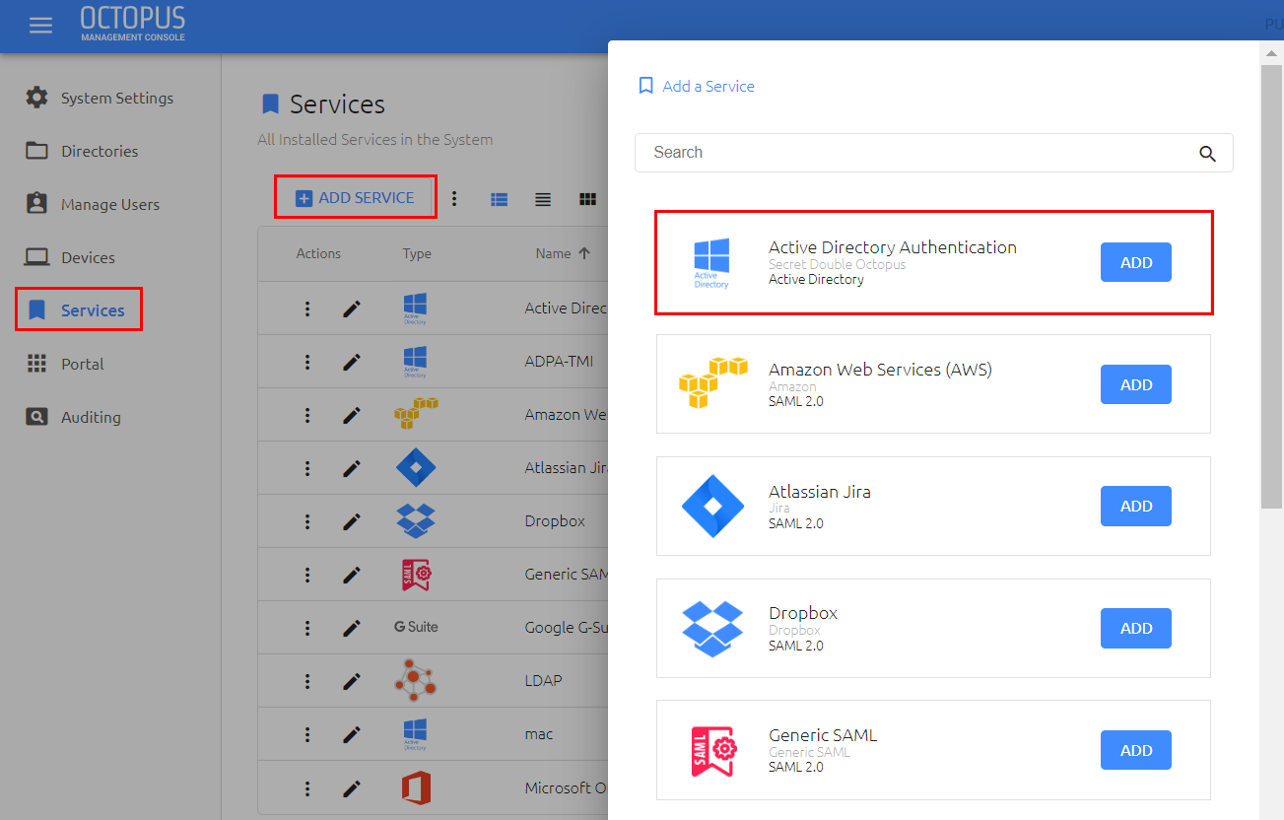Screen dimensions: 1284x820
Task: Open actions menu for Dropbox row
Action: point(307,521)
